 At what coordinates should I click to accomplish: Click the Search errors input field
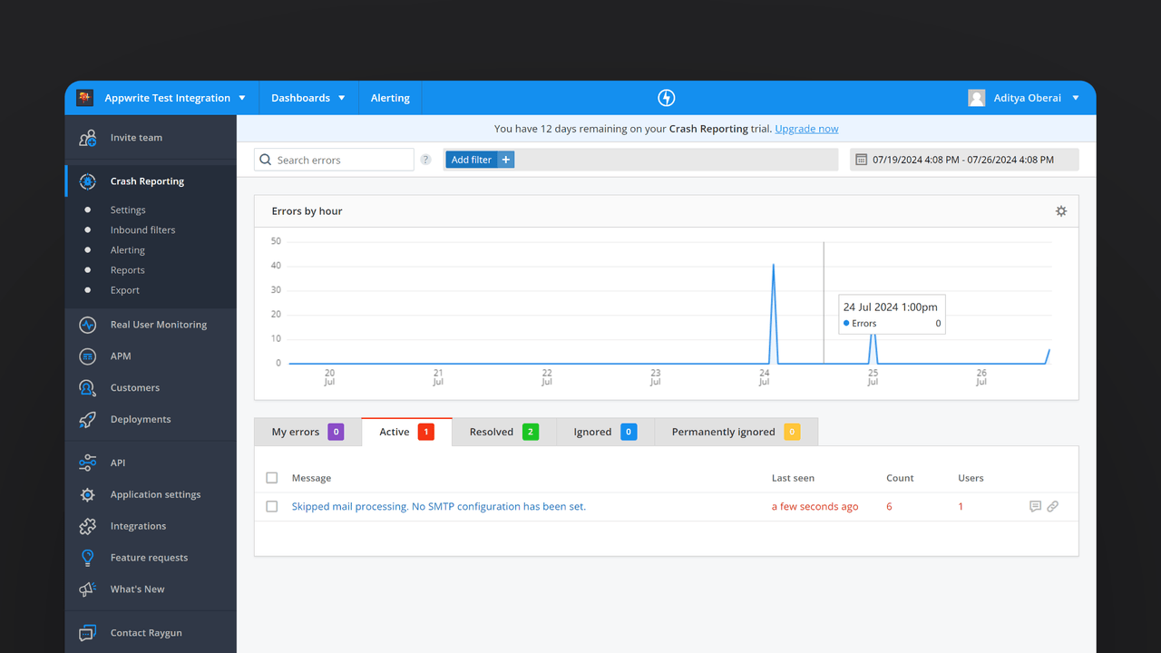click(334, 160)
